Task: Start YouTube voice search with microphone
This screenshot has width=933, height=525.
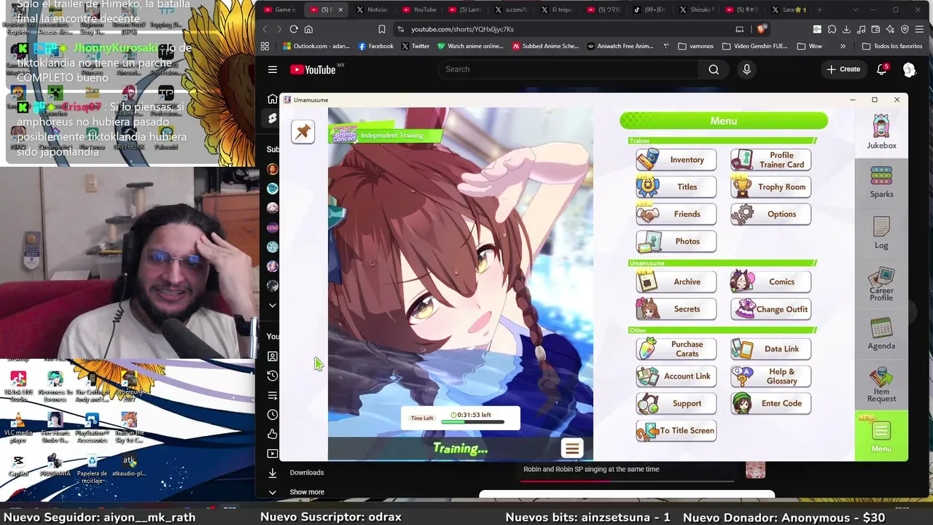Action: point(746,69)
